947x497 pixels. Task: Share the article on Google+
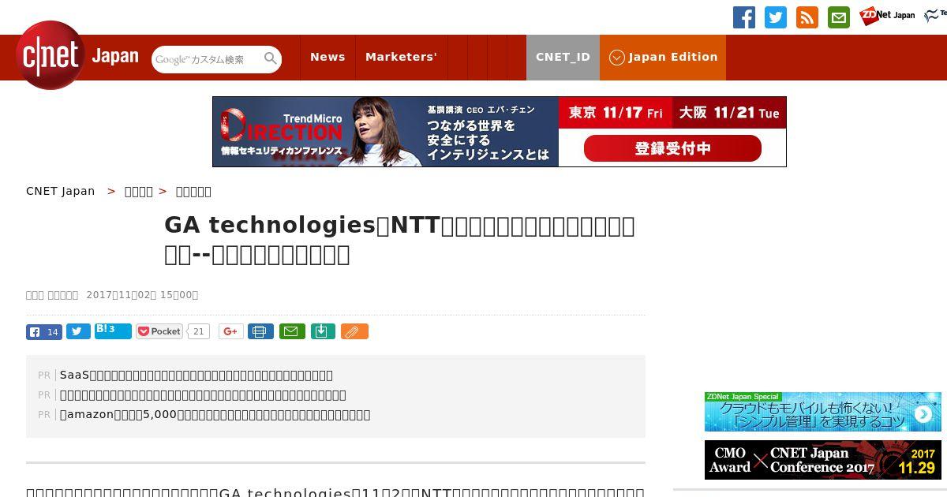(231, 331)
